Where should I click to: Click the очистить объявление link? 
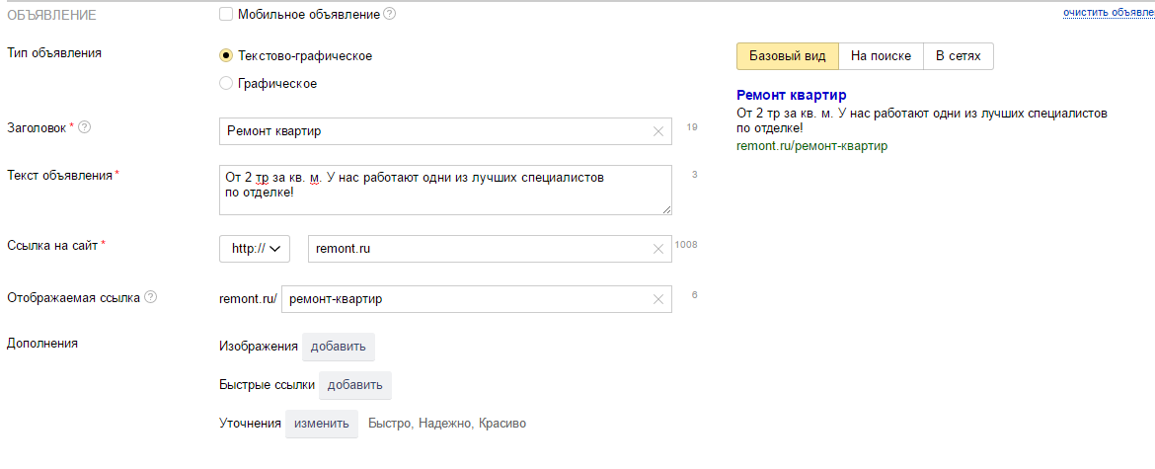(1108, 13)
